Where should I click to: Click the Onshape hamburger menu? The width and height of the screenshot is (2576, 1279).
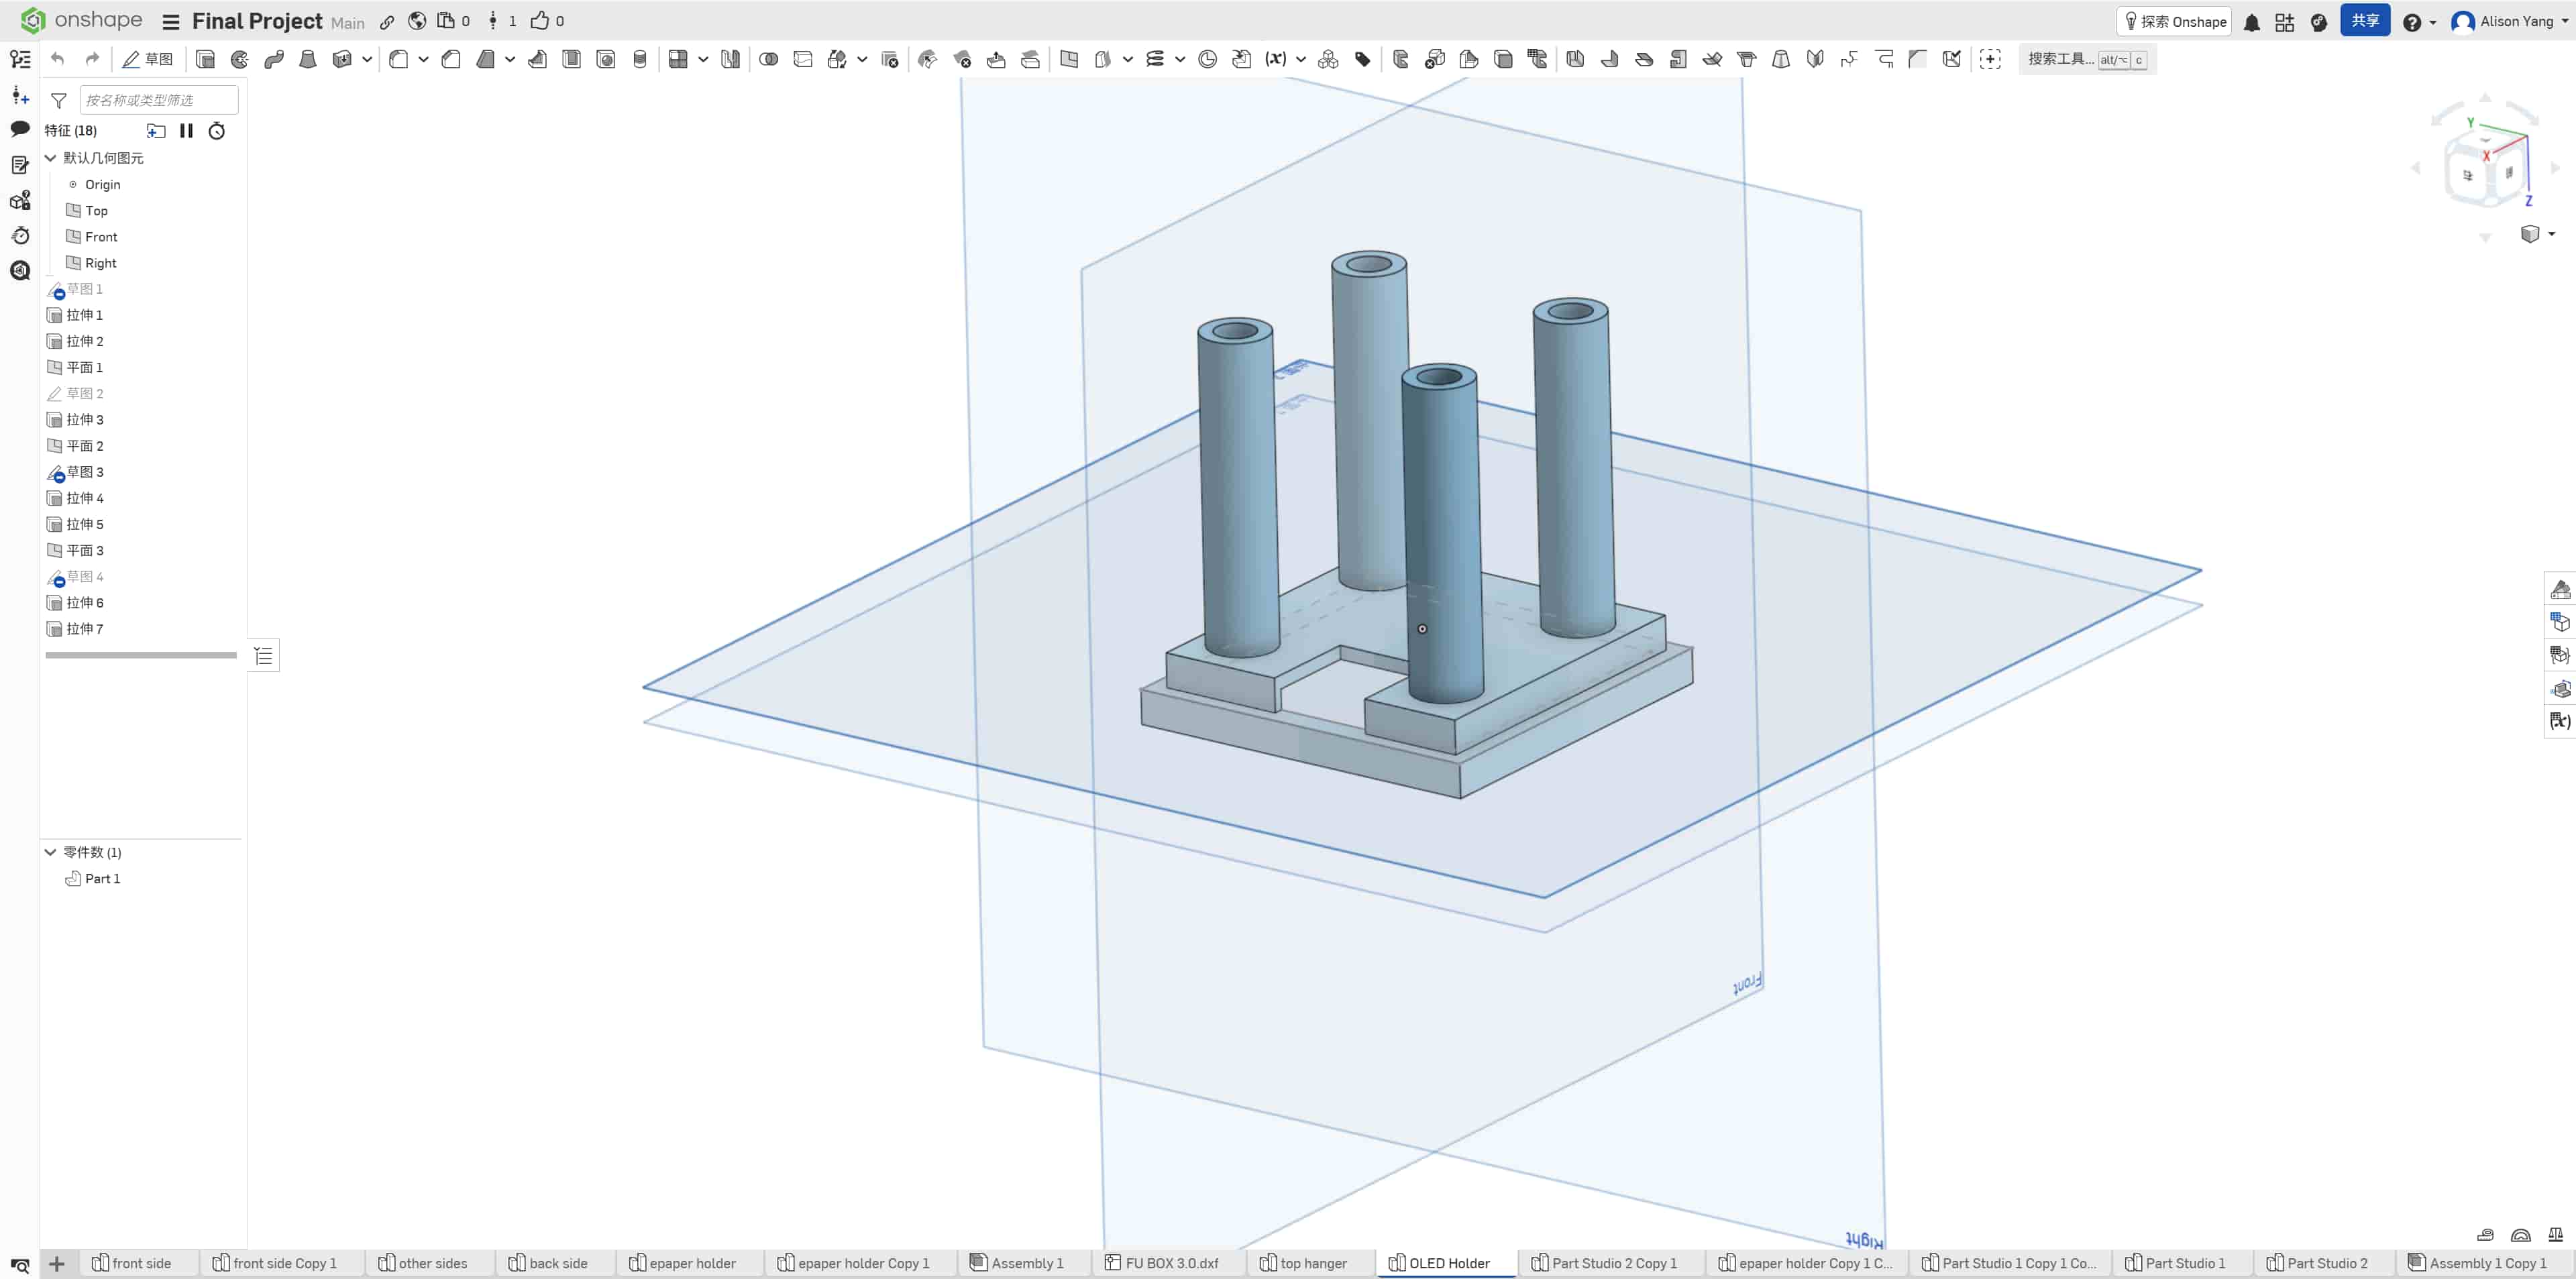(171, 22)
